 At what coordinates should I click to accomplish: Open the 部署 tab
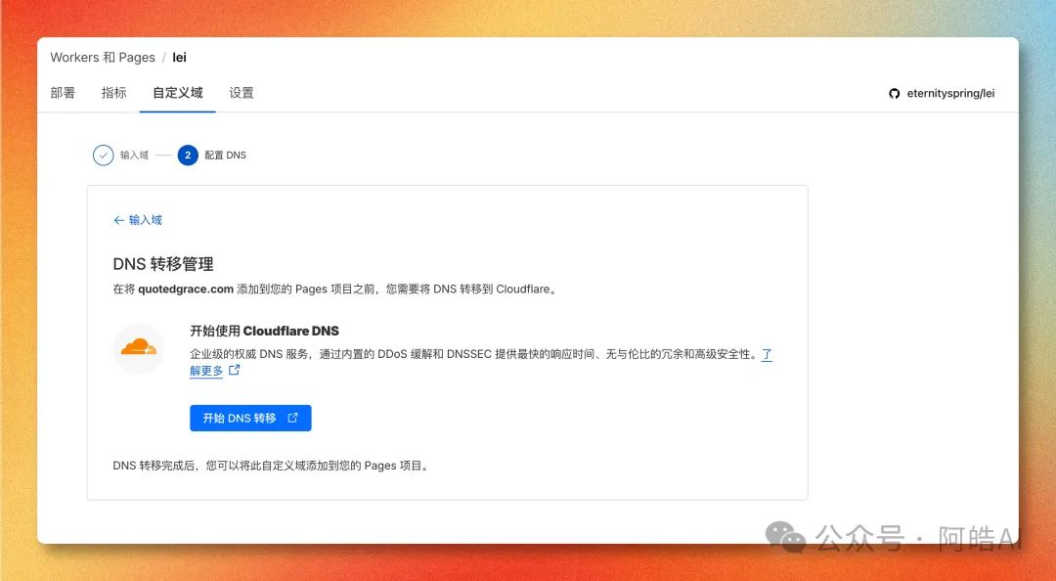coord(63,93)
